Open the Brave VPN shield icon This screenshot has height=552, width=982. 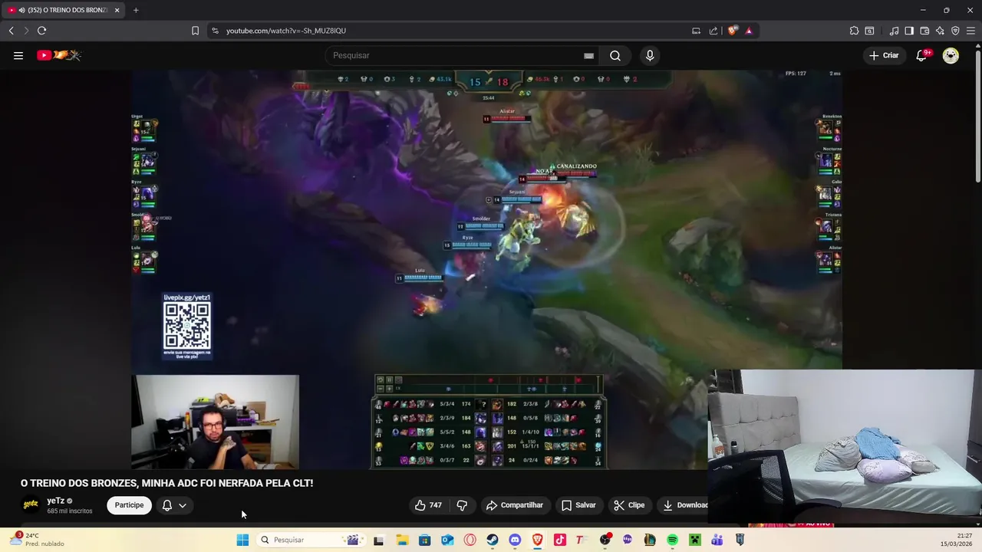(x=955, y=31)
